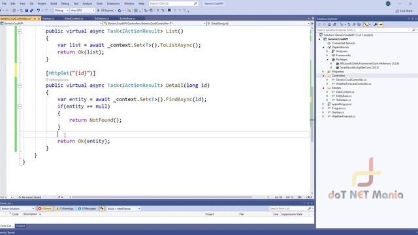Viewport: 418px width, 235px height.
Task: Collapse the Models folder node
Action: pos(324,88)
